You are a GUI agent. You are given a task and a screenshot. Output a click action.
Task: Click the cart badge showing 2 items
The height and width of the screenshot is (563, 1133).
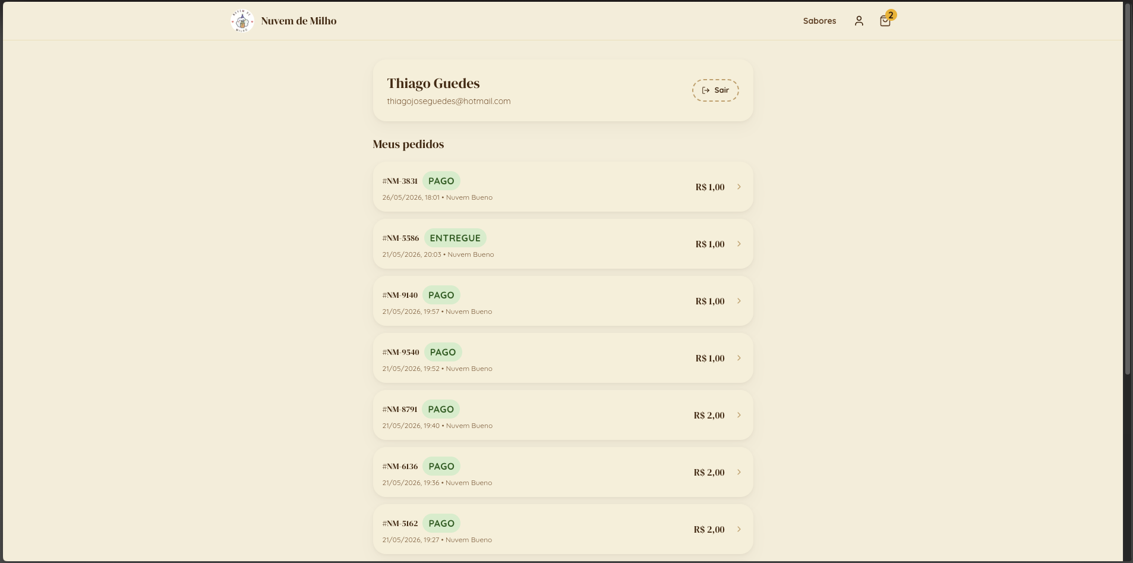[891, 15]
